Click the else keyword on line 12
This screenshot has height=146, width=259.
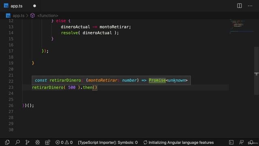(61, 21)
